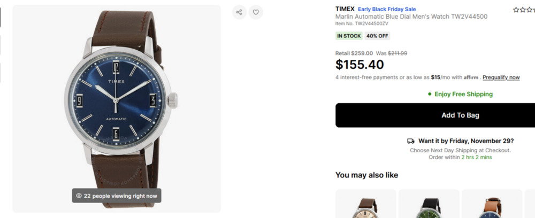Click the TIMEX brand name
This screenshot has height=218, width=535.
[345, 9]
